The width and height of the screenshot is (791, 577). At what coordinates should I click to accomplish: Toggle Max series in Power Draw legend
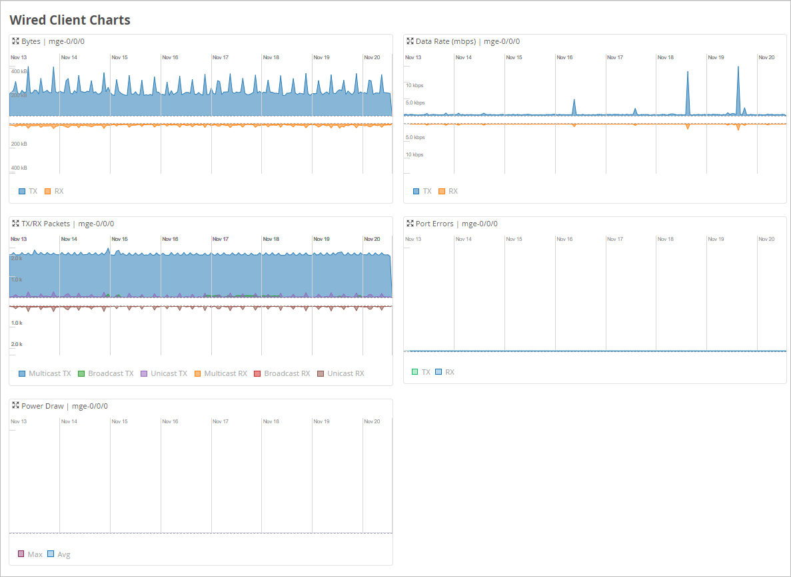pos(30,554)
